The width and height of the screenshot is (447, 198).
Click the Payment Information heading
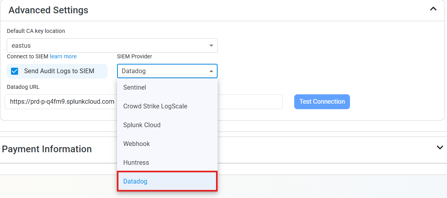(x=47, y=149)
